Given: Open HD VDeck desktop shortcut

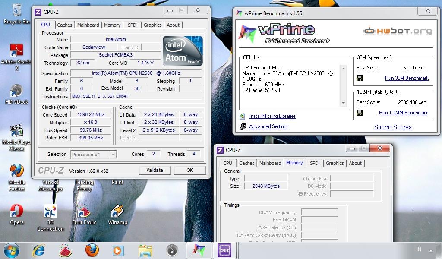Looking at the screenshot, I should [x=16, y=94].
